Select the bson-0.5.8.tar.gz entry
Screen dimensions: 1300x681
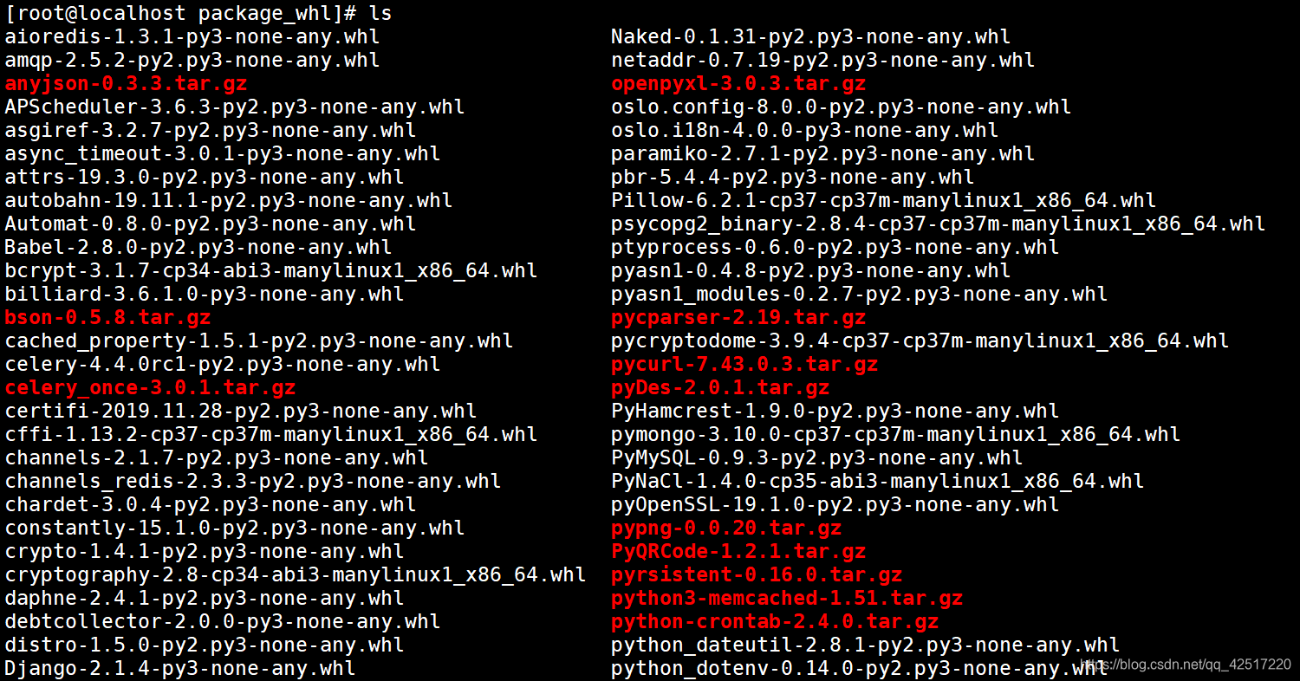[104, 318]
